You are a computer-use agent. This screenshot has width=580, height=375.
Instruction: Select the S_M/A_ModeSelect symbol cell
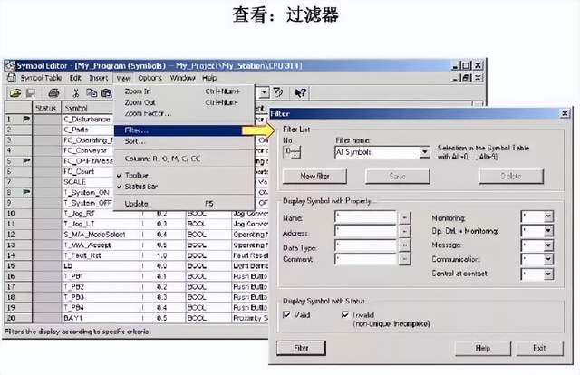101,234
